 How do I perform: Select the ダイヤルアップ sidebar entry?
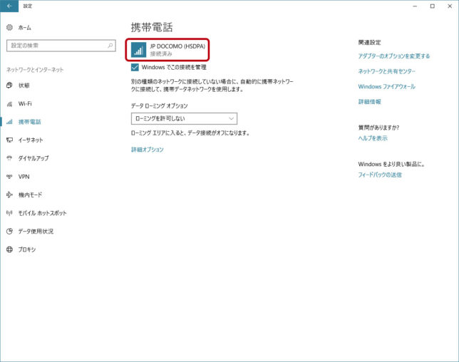point(33,158)
